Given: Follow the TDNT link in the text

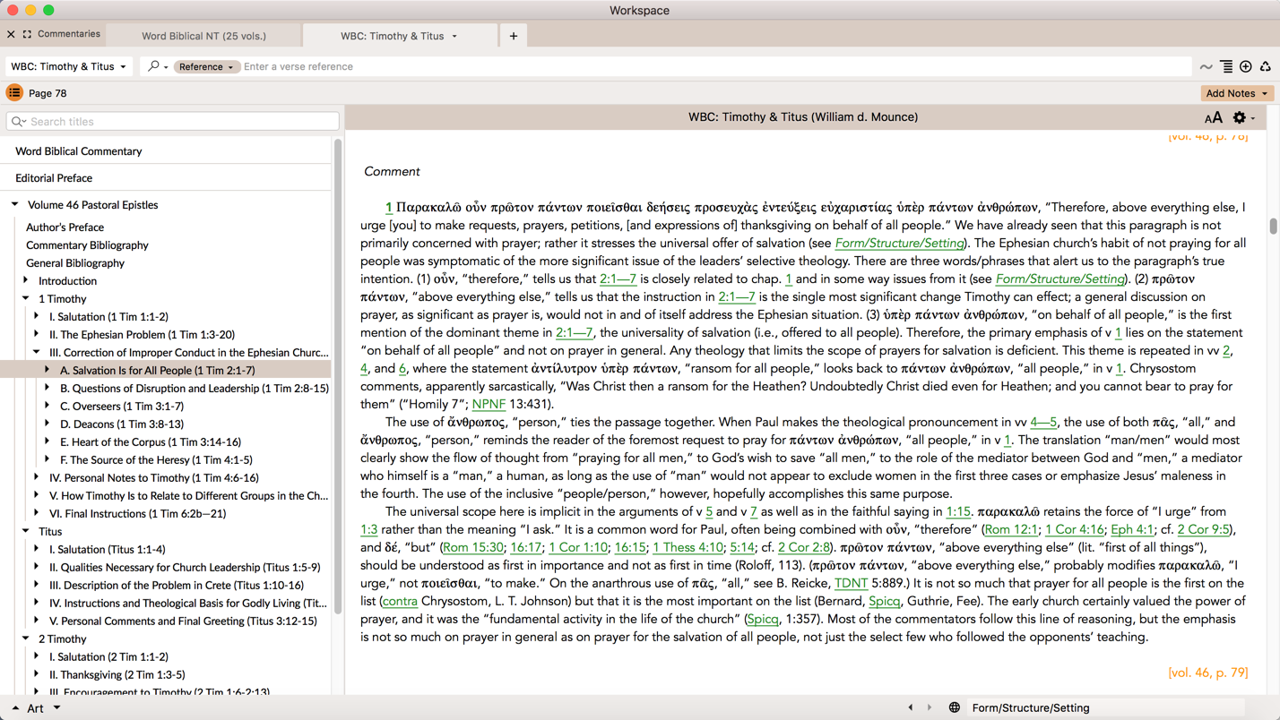Looking at the screenshot, I should coord(851,583).
